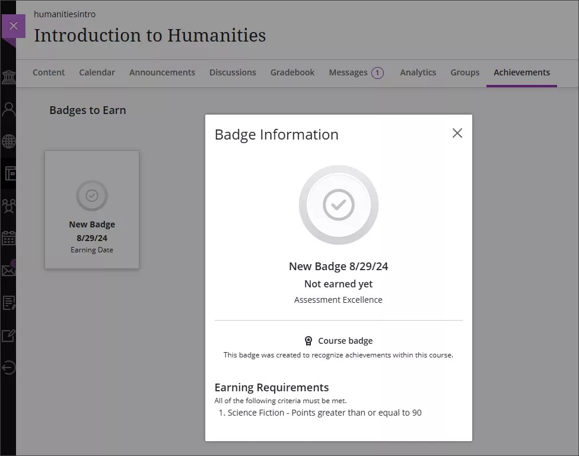Click the Grades icon in left sidebar
579x456 pixels.
9,303
